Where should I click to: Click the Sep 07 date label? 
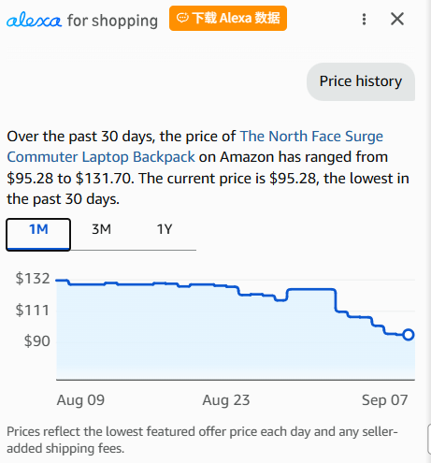click(385, 400)
